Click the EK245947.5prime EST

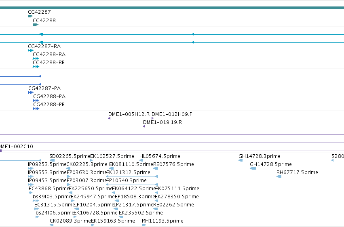(93, 197)
